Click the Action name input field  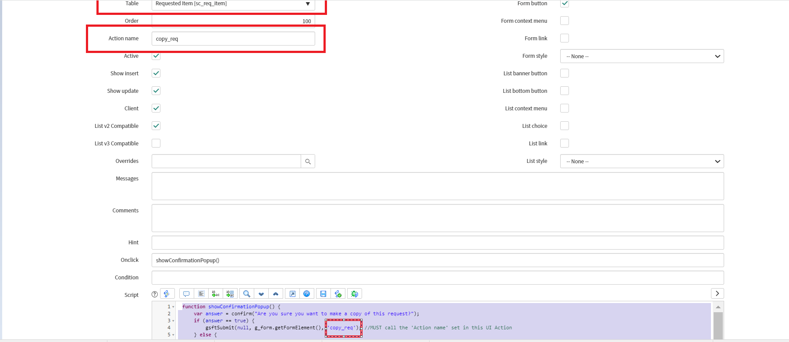[233, 39]
